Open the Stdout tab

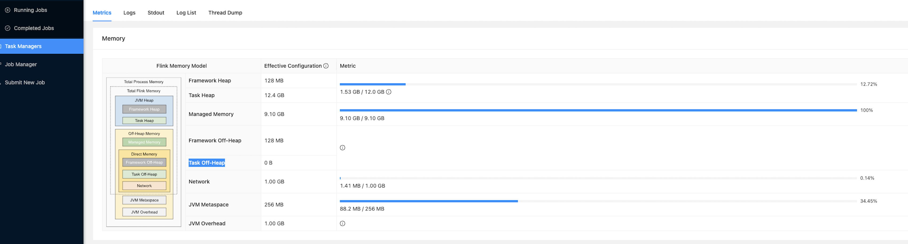click(156, 13)
